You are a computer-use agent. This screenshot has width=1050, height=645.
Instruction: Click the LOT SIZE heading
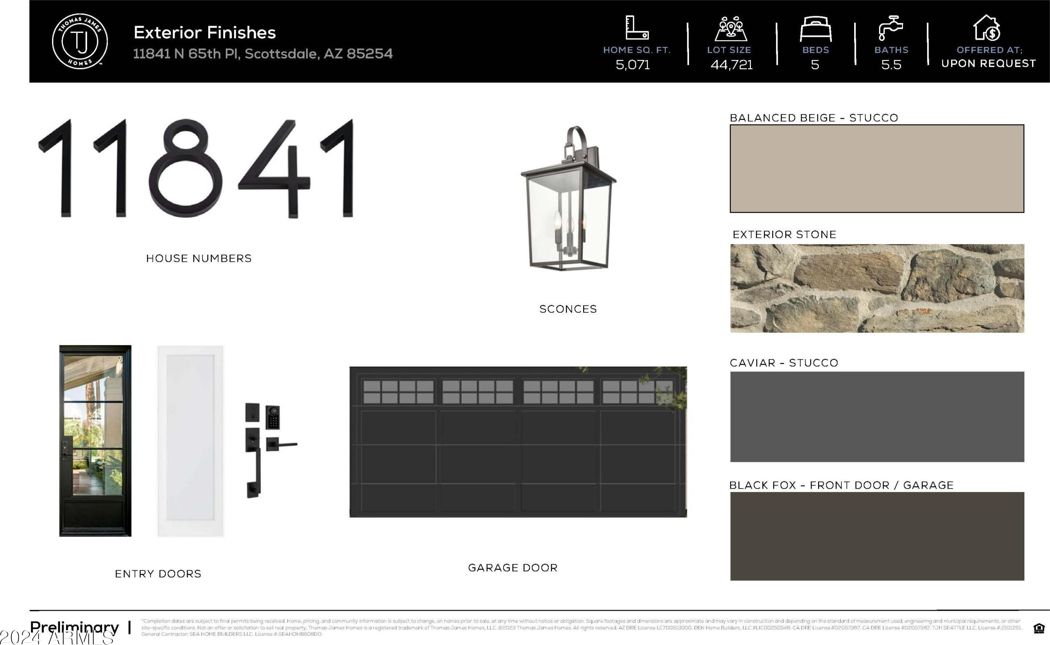tap(729, 50)
